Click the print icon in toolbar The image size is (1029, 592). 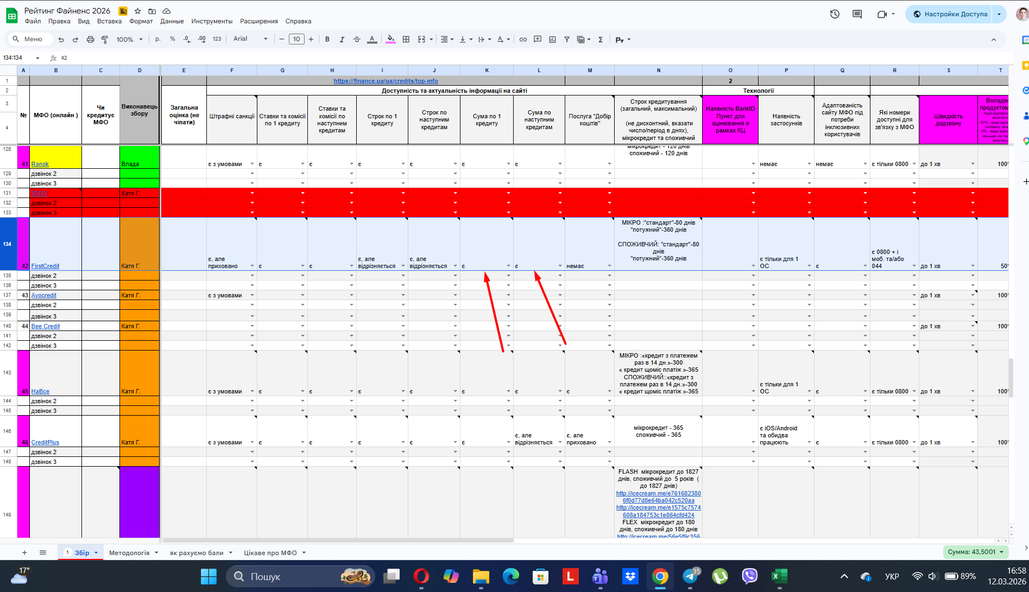click(x=90, y=40)
